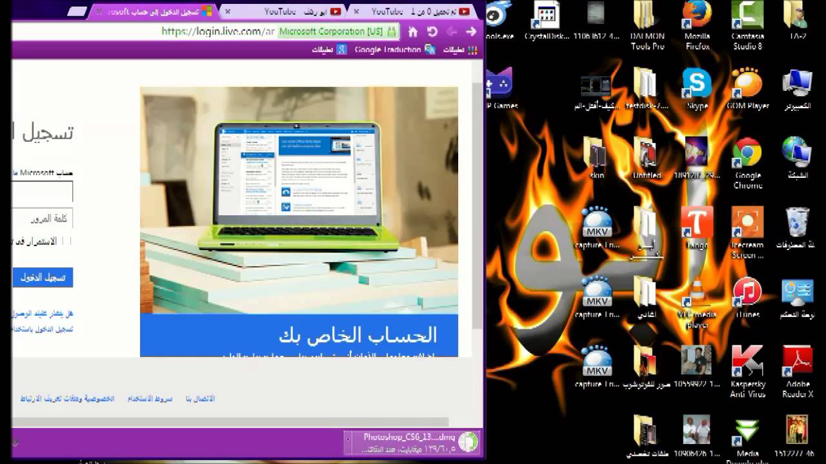The image size is (826, 464).
Task: Launch Kaspersky Anti Virus shortcut
Action: [x=747, y=372]
